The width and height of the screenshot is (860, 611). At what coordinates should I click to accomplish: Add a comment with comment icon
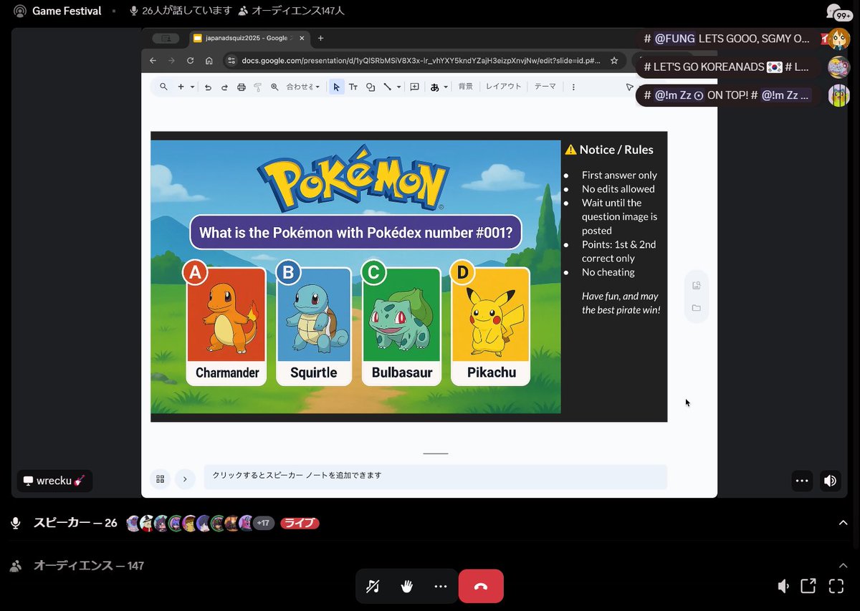tap(414, 87)
